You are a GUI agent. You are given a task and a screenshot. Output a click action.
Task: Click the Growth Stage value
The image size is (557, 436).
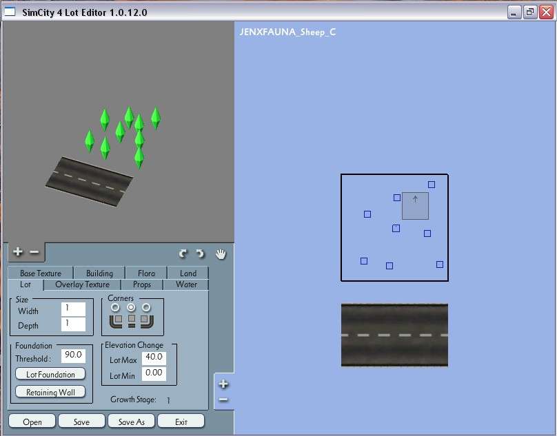coord(168,400)
